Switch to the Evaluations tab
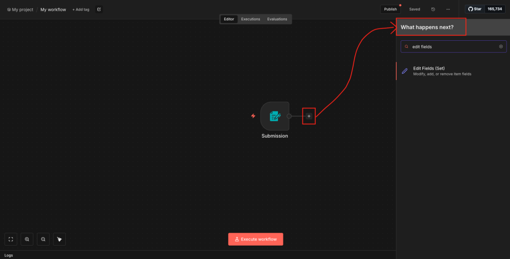 pyautogui.click(x=277, y=19)
